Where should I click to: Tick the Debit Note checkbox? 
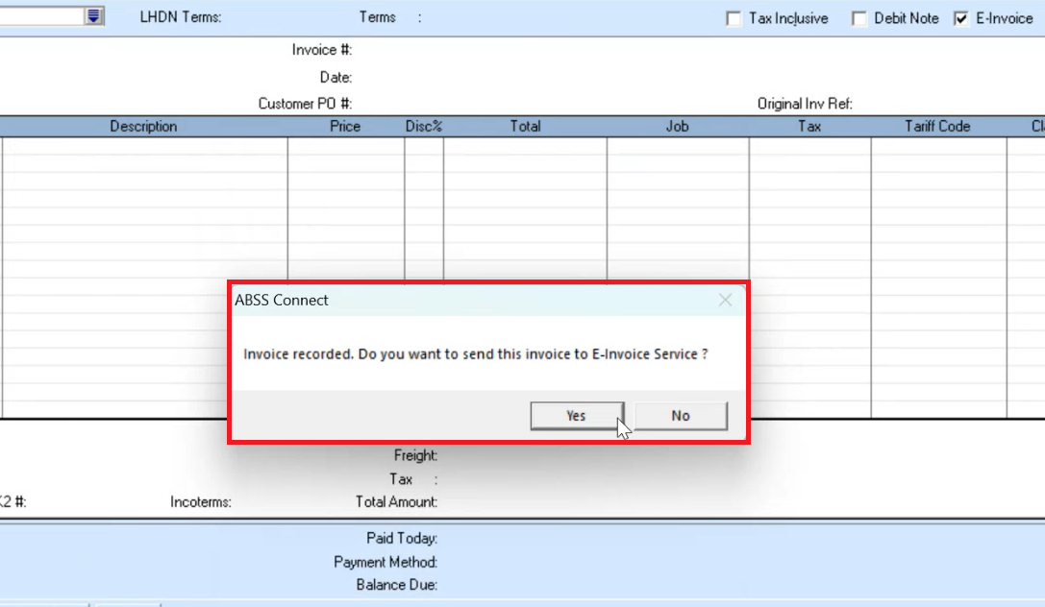[858, 18]
